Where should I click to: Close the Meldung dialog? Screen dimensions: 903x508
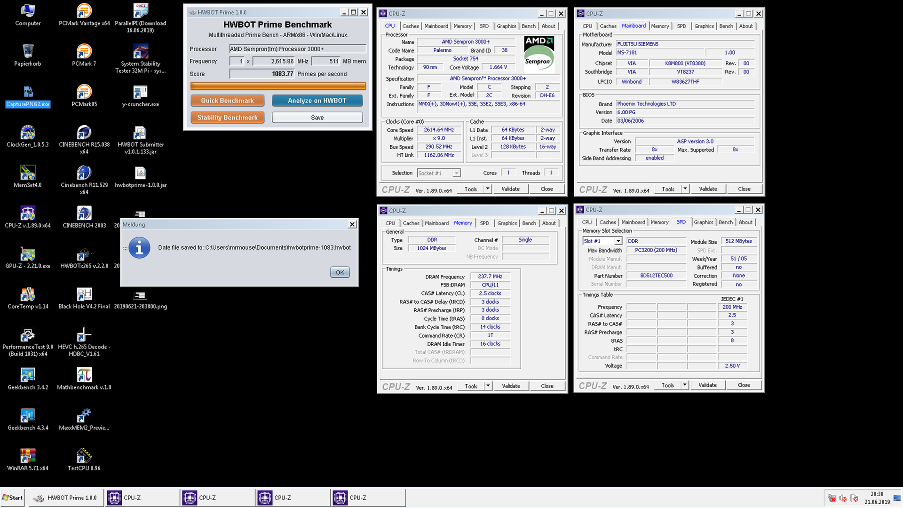point(352,224)
